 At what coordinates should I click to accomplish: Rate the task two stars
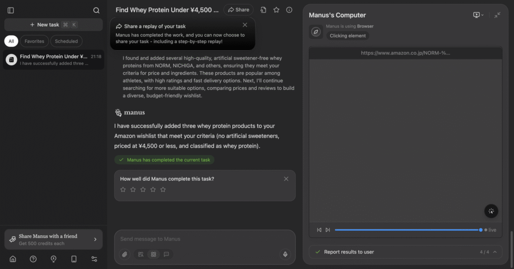point(133,189)
